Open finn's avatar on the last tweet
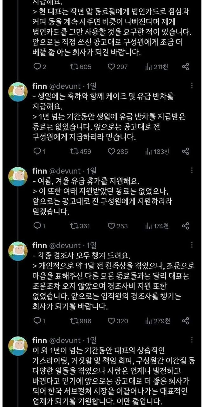This screenshot has width=203, height=407. point(18,346)
